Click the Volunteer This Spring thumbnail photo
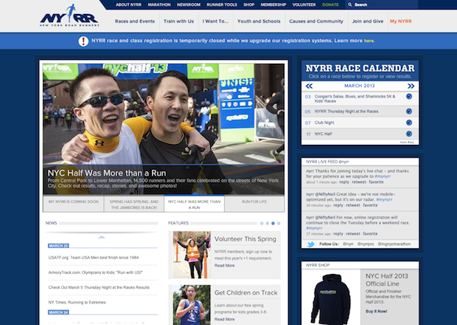This screenshot has width=457, height=325. pos(192,255)
